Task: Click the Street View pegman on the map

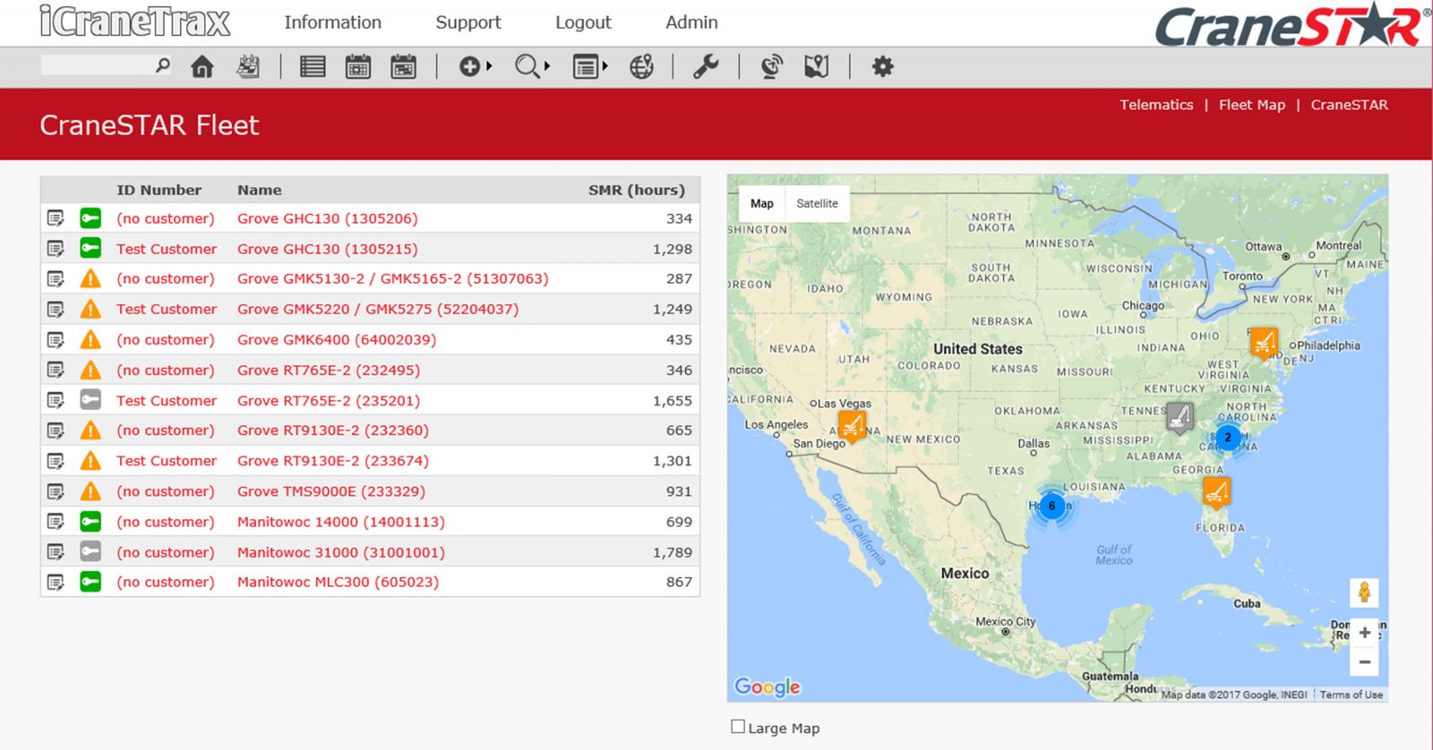Action: coord(1364,592)
